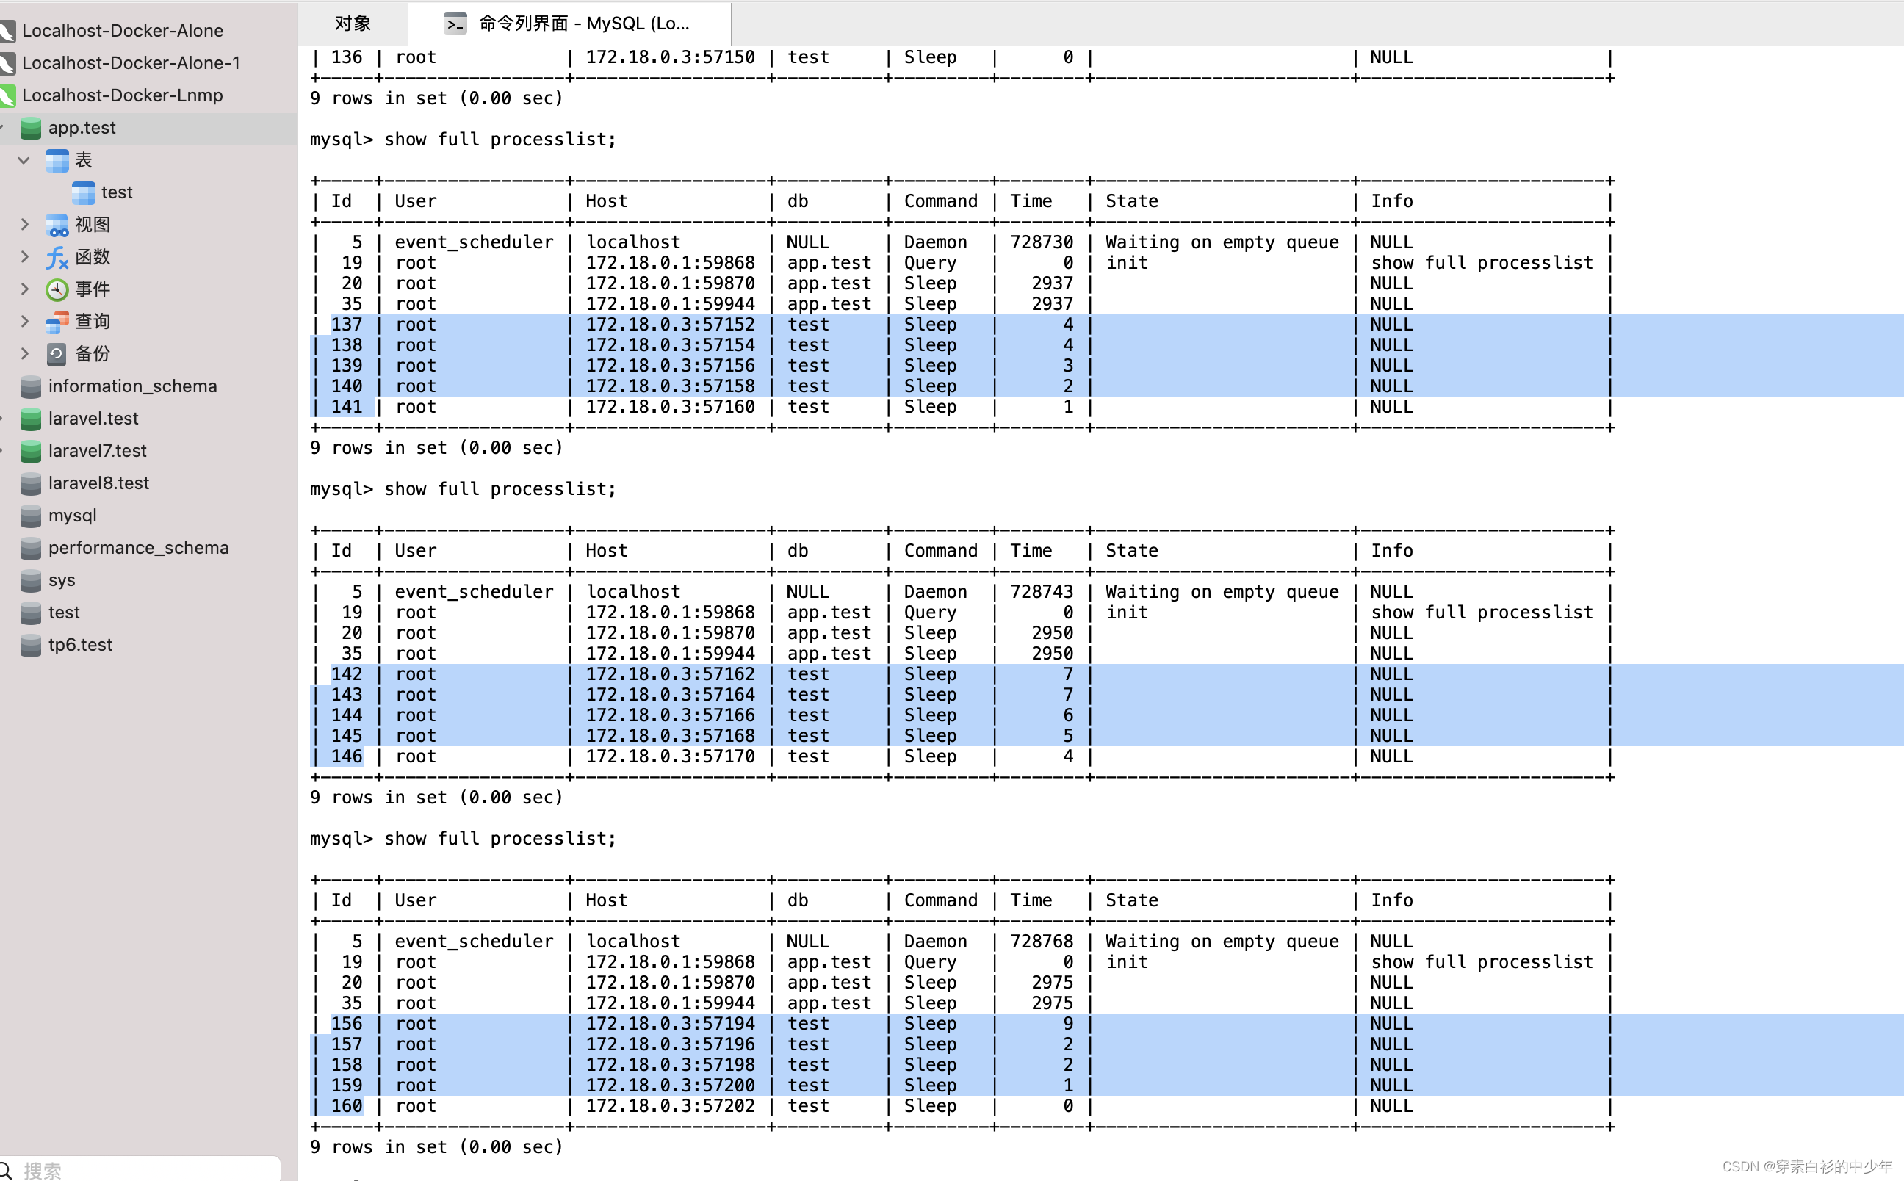Click the 函数 (functions) fx icon

[57, 257]
